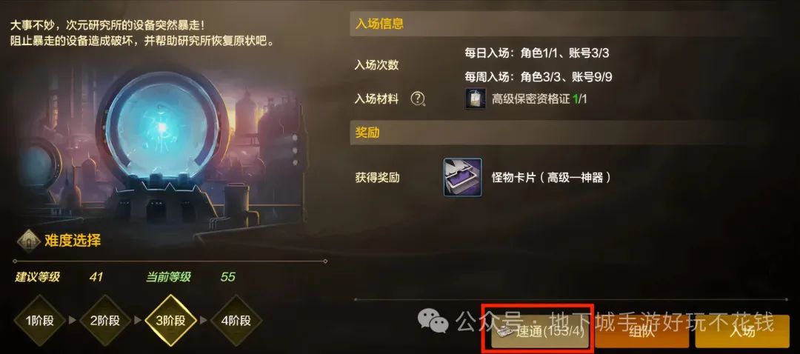Click arrow between 2阶段 and 3阶段
The width and height of the screenshot is (800, 354).
[x=139, y=321]
